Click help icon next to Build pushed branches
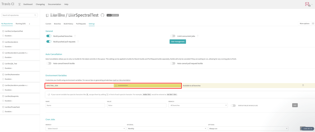This screenshot has height=132, width=315. point(75,36)
